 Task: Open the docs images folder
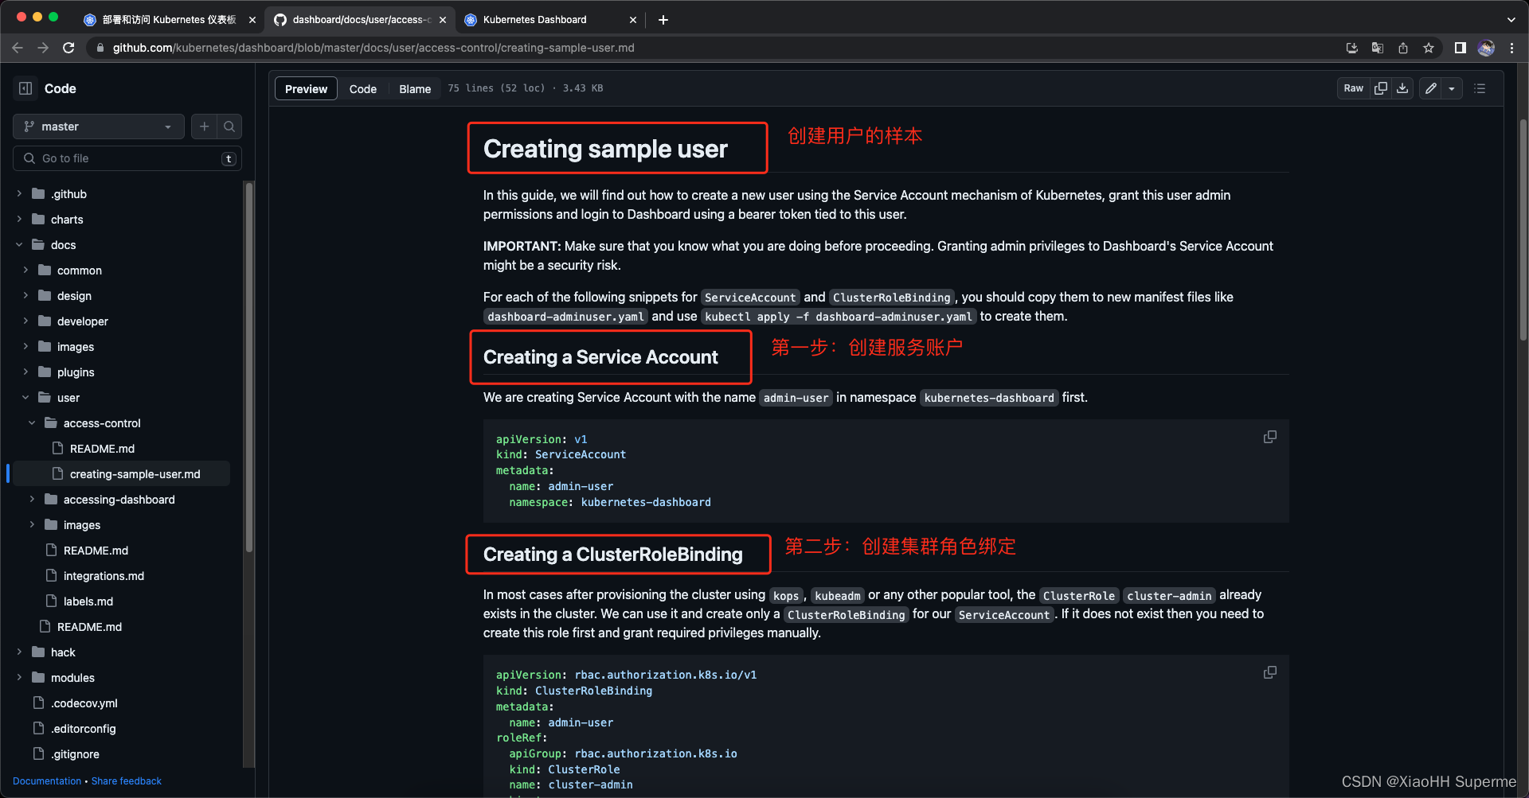pyautogui.click(x=76, y=347)
